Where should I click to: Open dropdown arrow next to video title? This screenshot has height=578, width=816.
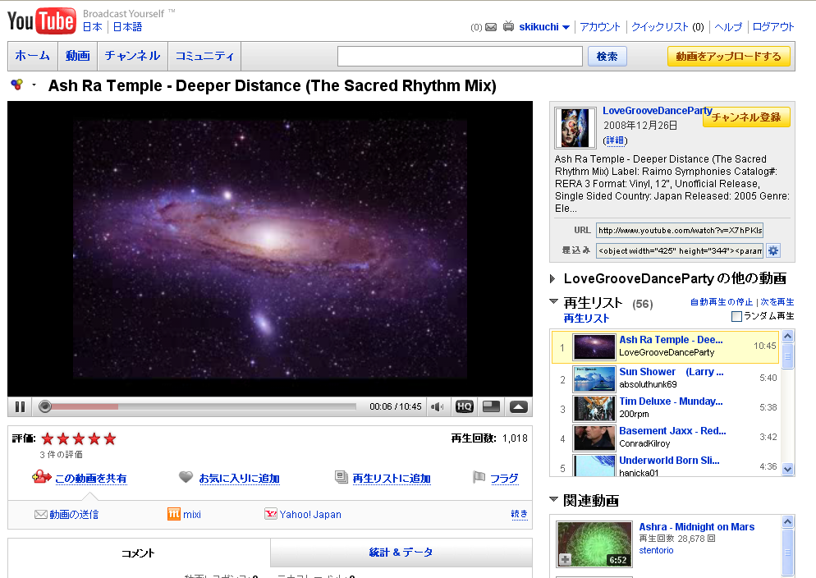pyautogui.click(x=34, y=85)
